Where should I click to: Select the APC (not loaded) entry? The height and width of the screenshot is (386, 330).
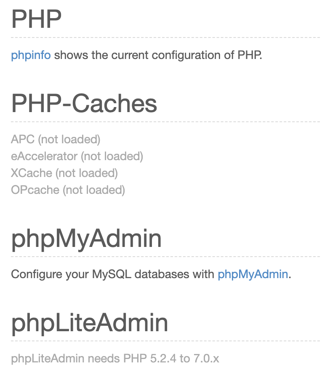click(x=56, y=139)
